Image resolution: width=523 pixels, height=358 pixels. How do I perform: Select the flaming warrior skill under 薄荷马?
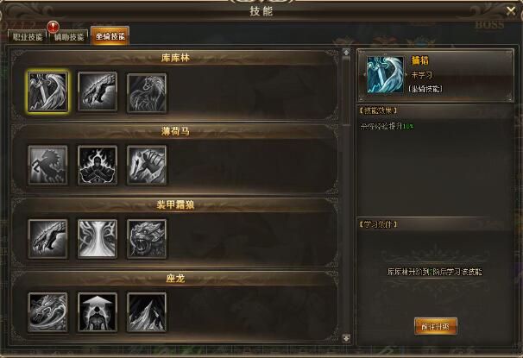pyautogui.click(x=98, y=165)
